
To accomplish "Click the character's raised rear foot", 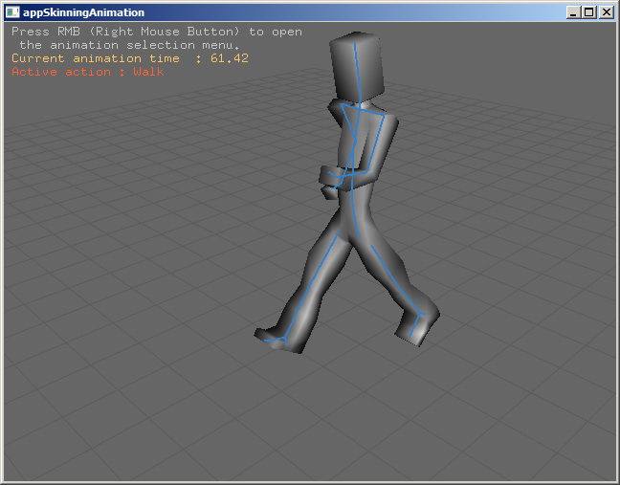I will (x=419, y=327).
